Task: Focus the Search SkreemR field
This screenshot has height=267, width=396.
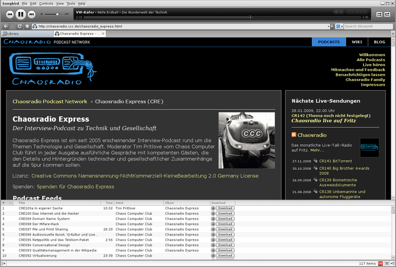Action: pyautogui.click(x=368, y=26)
